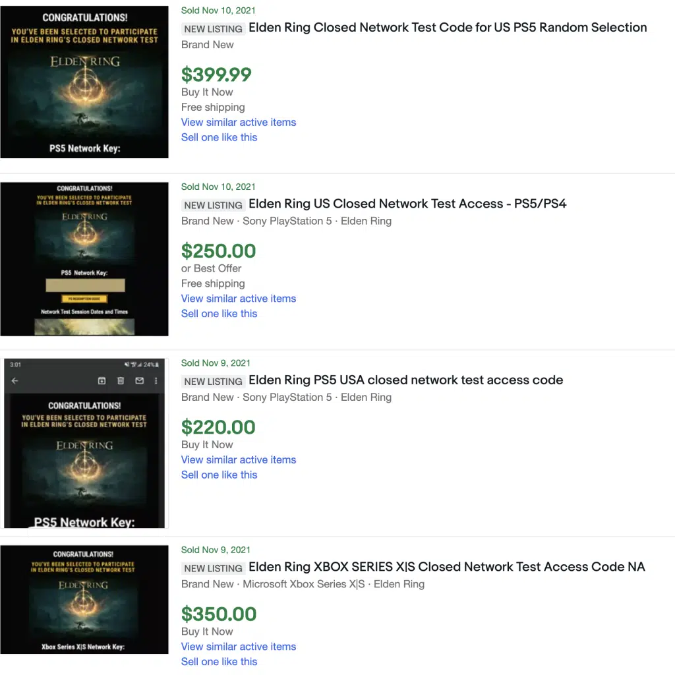Click 'Sell one like this' under the $399.99 listing
Screen dimensions: 675x675
[219, 138]
